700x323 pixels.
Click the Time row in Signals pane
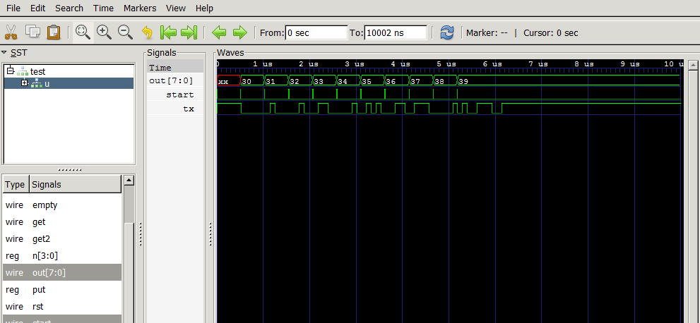tap(175, 68)
